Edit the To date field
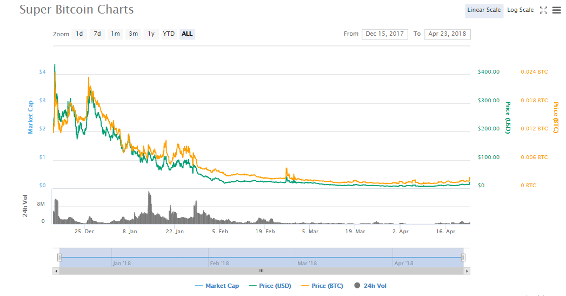Screen dimensions: 566x296 447,34
